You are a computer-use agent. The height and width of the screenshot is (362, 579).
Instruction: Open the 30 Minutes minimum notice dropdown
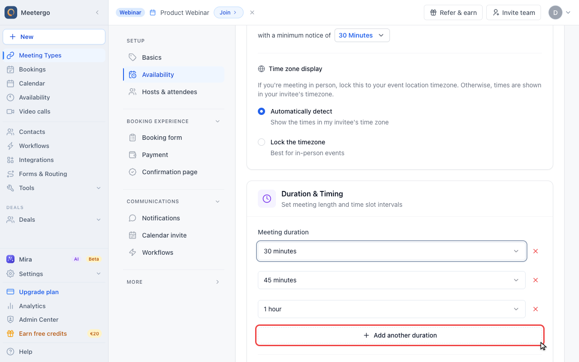tap(362, 35)
